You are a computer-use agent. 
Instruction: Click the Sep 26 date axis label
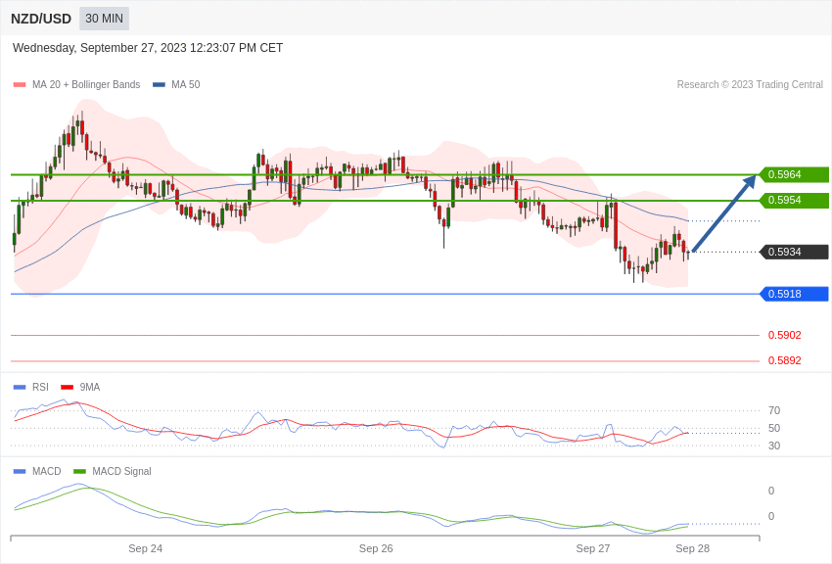click(376, 548)
